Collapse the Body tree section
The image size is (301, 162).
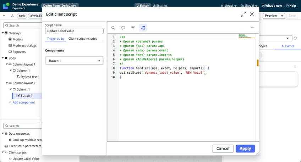3,58
